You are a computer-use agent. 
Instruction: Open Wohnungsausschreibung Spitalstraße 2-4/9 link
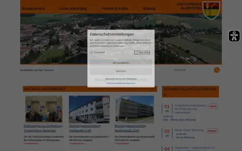tap(85, 128)
